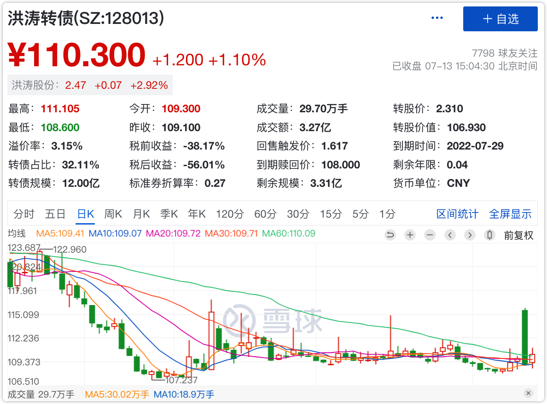The width and height of the screenshot is (547, 404).
Task: Select the 周K weekly chart tab
Action: point(113,214)
